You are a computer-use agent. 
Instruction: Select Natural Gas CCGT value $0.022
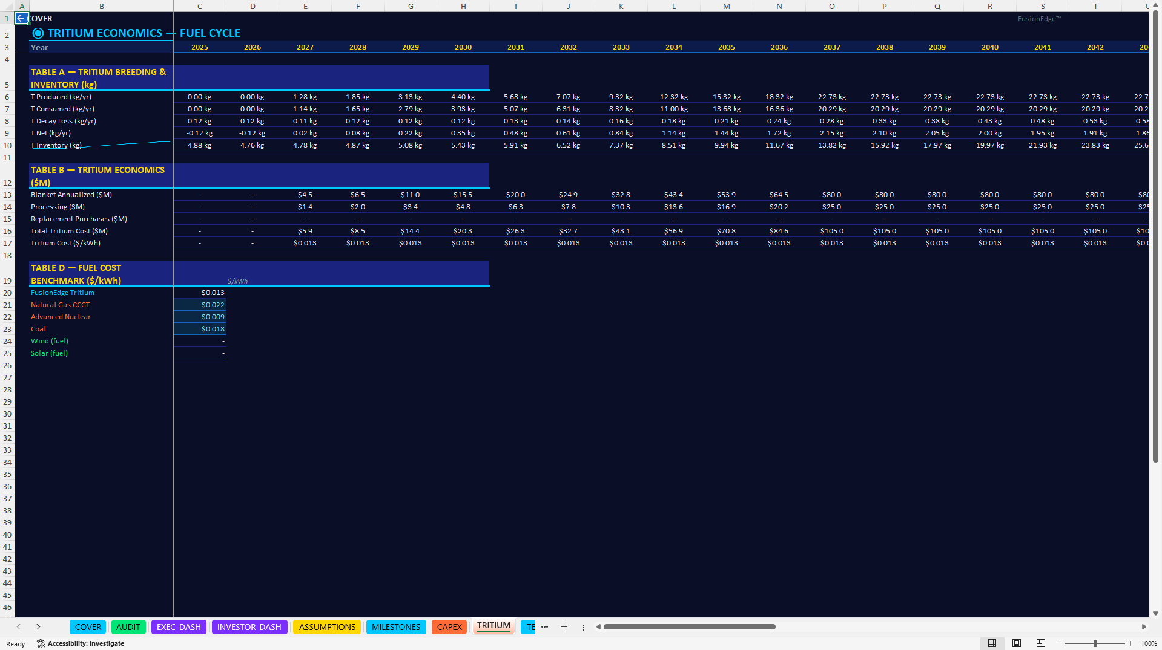(x=200, y=305)
